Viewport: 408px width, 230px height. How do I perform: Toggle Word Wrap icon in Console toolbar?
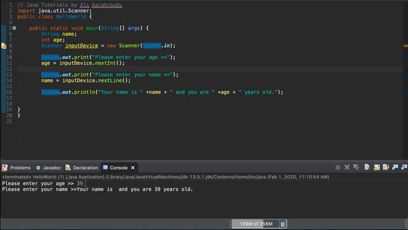coord(386,167)
